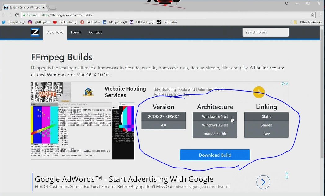Bookmark this page with the star icon
Viewport: 325px width, 196px height.
(x=312, y=15)
